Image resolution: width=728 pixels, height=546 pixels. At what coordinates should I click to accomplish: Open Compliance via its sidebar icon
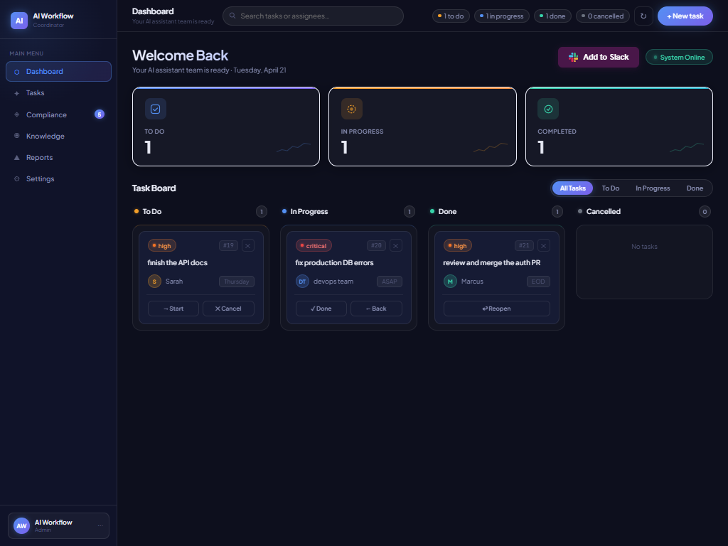click(x=16, y=114)
